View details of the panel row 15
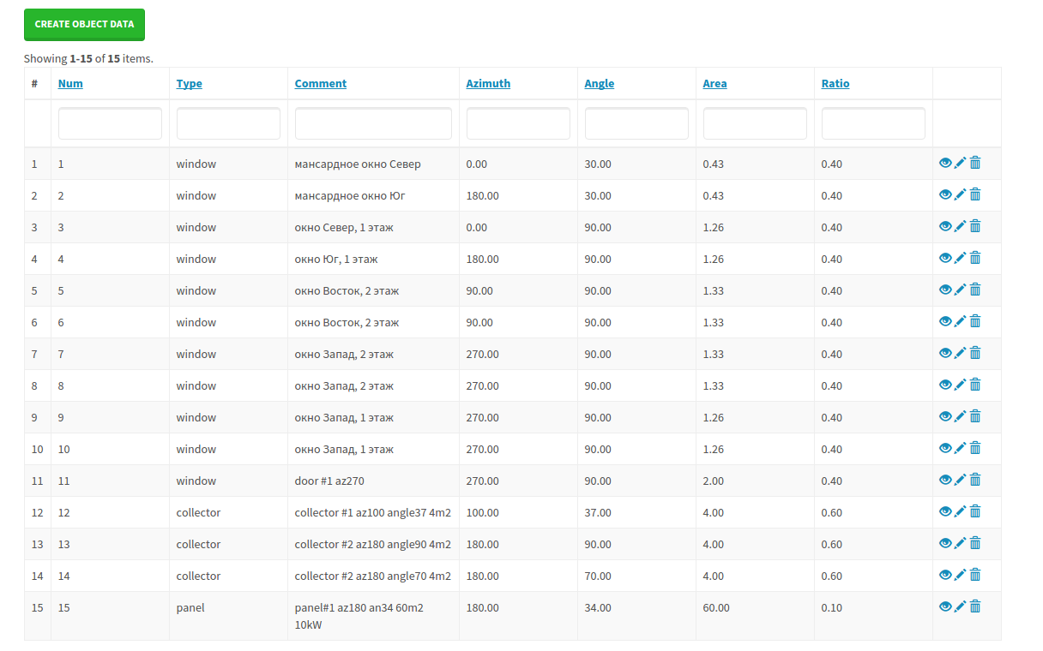Image resolution: width=1043 pixels, height=651 pixels. click(945, 606)
